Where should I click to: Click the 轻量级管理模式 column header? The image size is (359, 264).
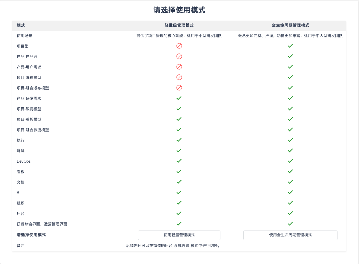click(179, 25)
